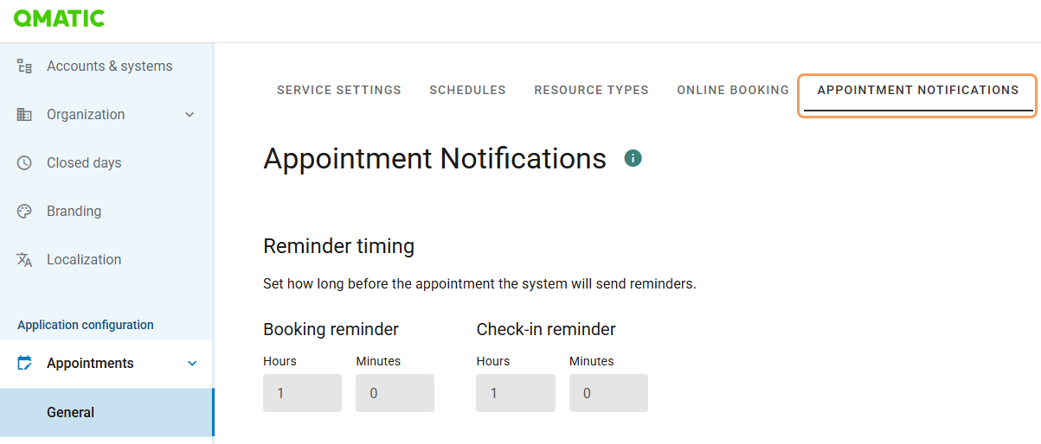Focus the Check-in reminder Hours field
Screen dimensions: 1041x444
point(516,393)
